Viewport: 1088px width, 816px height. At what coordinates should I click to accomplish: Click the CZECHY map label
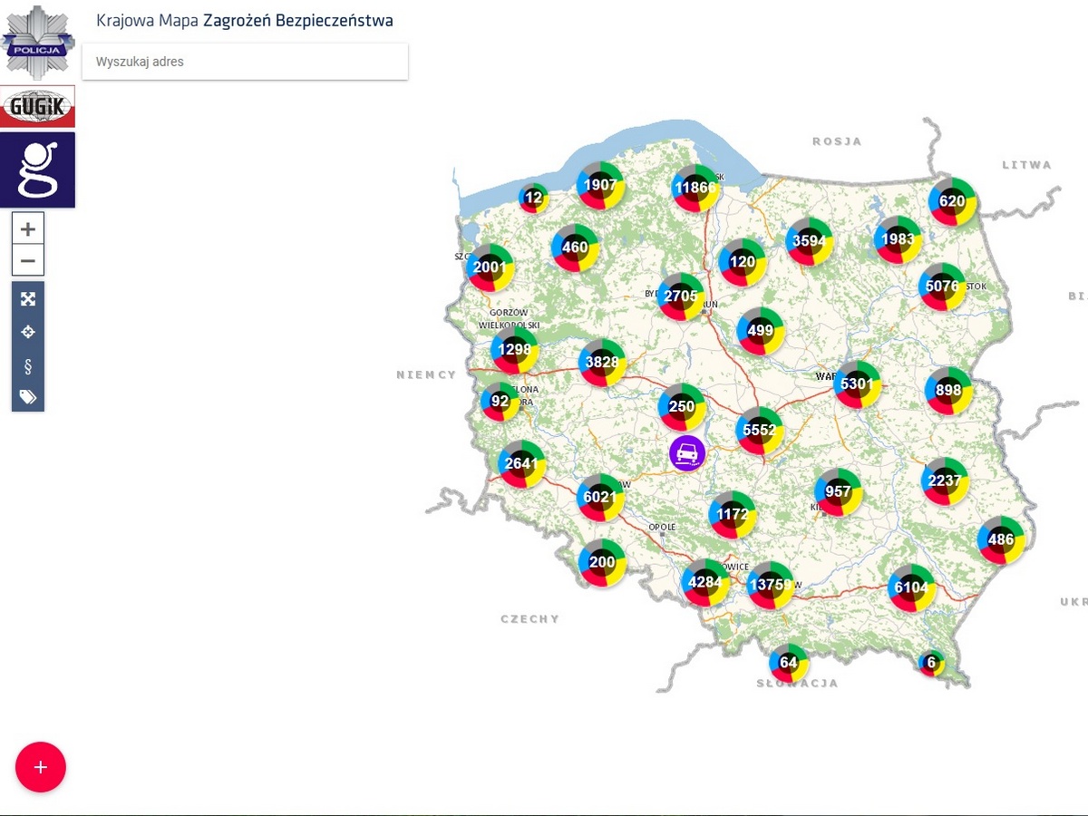pos(530,619)
